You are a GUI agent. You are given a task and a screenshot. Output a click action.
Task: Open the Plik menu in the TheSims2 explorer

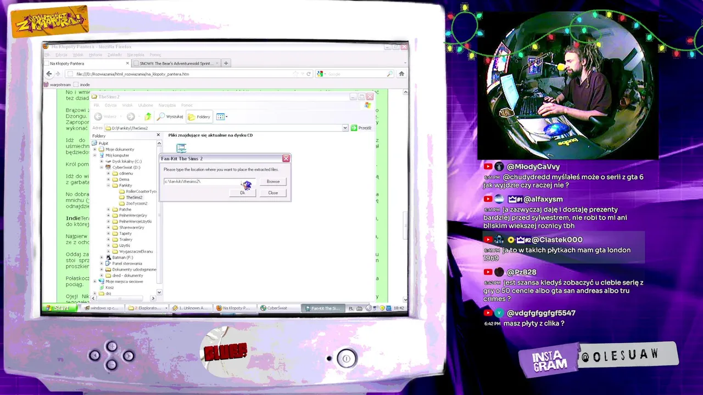tap(96, 105)
